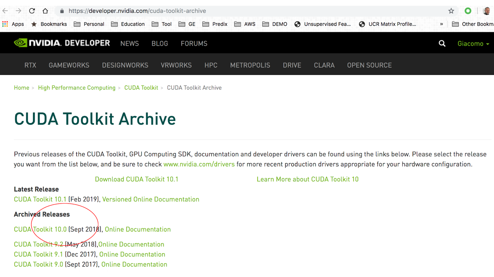This screenshot has width=494, height=277.
Task: Open the AWS bookmarks folder
Action: point(245,24)
